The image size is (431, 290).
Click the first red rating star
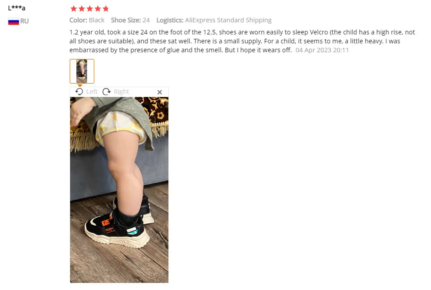(x=74, y=9)
